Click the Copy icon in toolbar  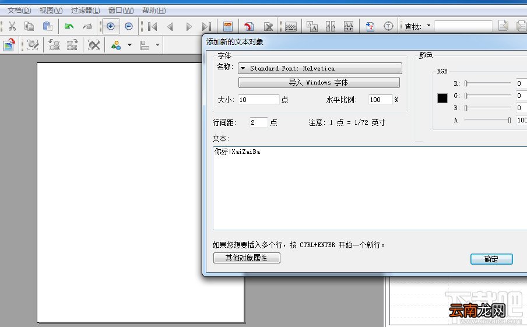(x=30, y=26)
